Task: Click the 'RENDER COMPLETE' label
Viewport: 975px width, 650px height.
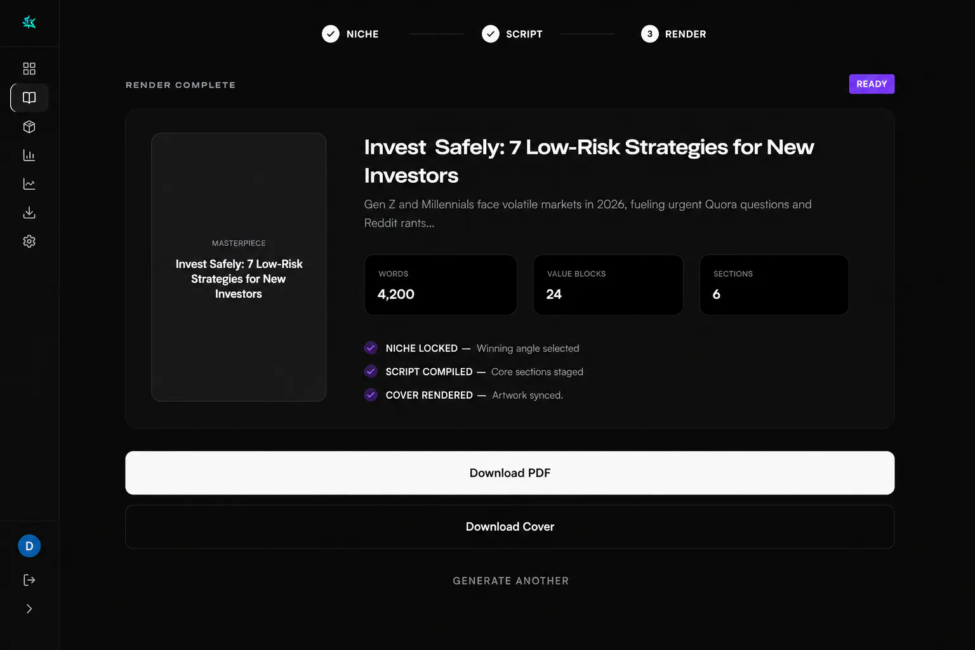Action: [180, 85]
